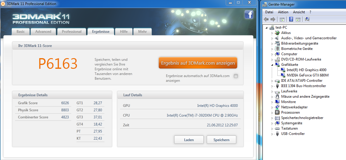The image size is (346, 160).
Task: Click the Physik Score value 8803
Action: click(65, 110)
